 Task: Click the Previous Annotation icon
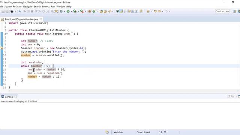(148, 11)
